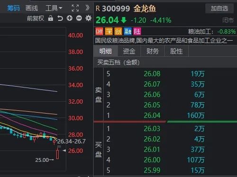This screenshot has height=177, width=237.
Task: Select sell level 5 price 26.08
Action: click(152, 74)
